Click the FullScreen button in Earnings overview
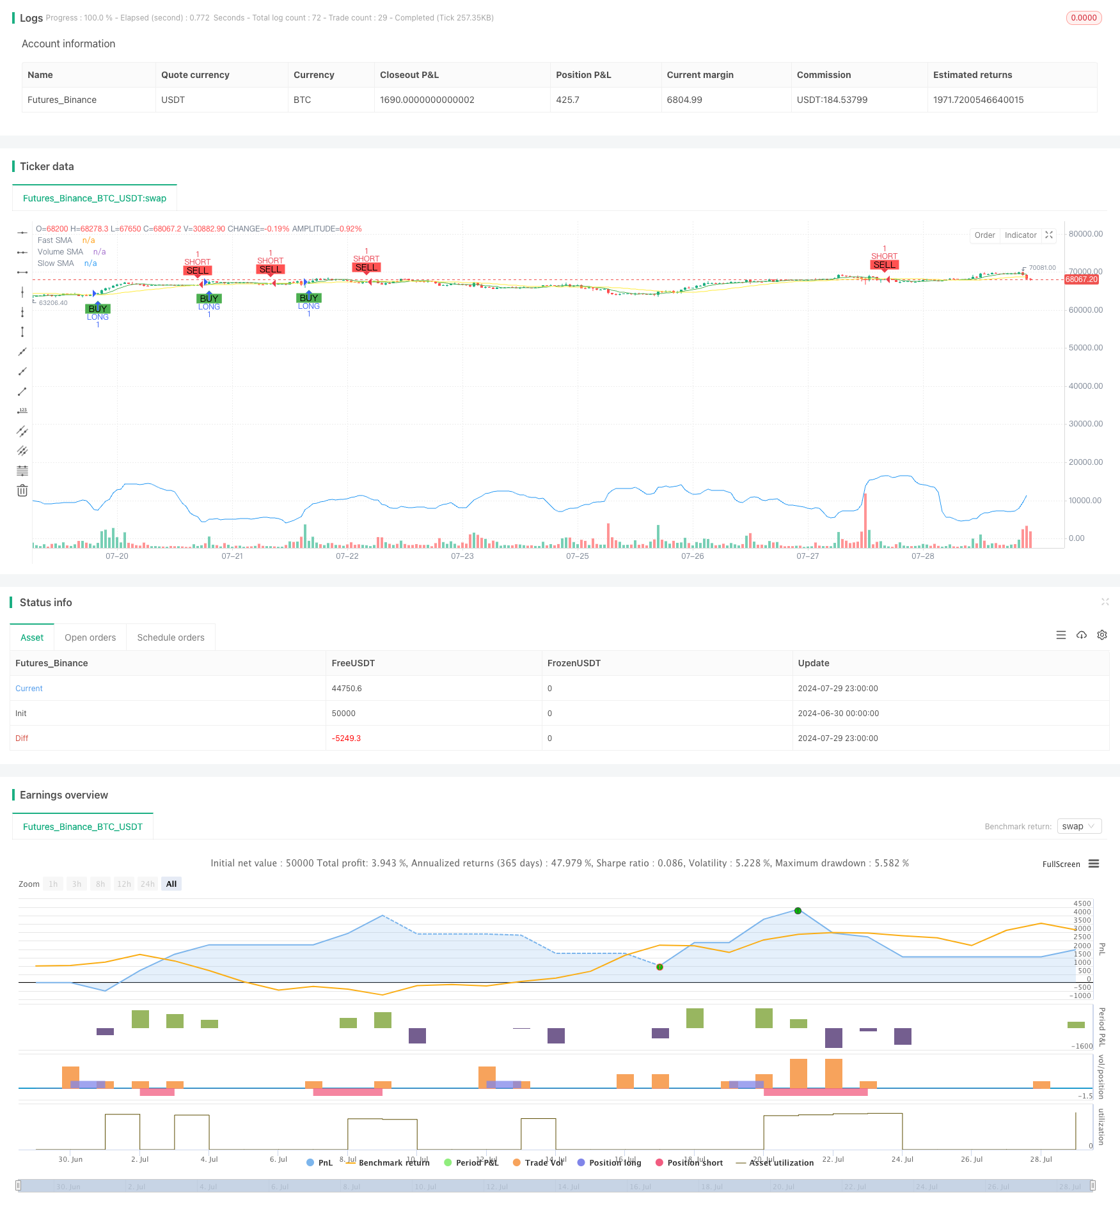Screen dimensions: 1120x1211 1061,864
